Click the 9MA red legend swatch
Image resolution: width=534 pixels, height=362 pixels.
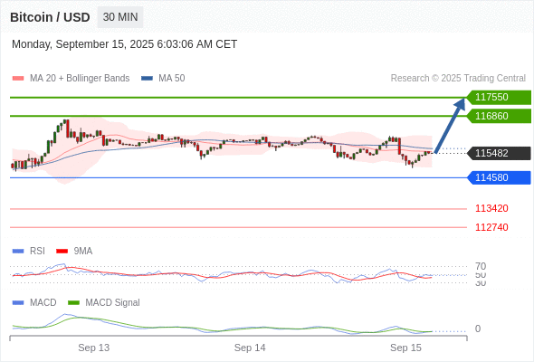[62, 252]
